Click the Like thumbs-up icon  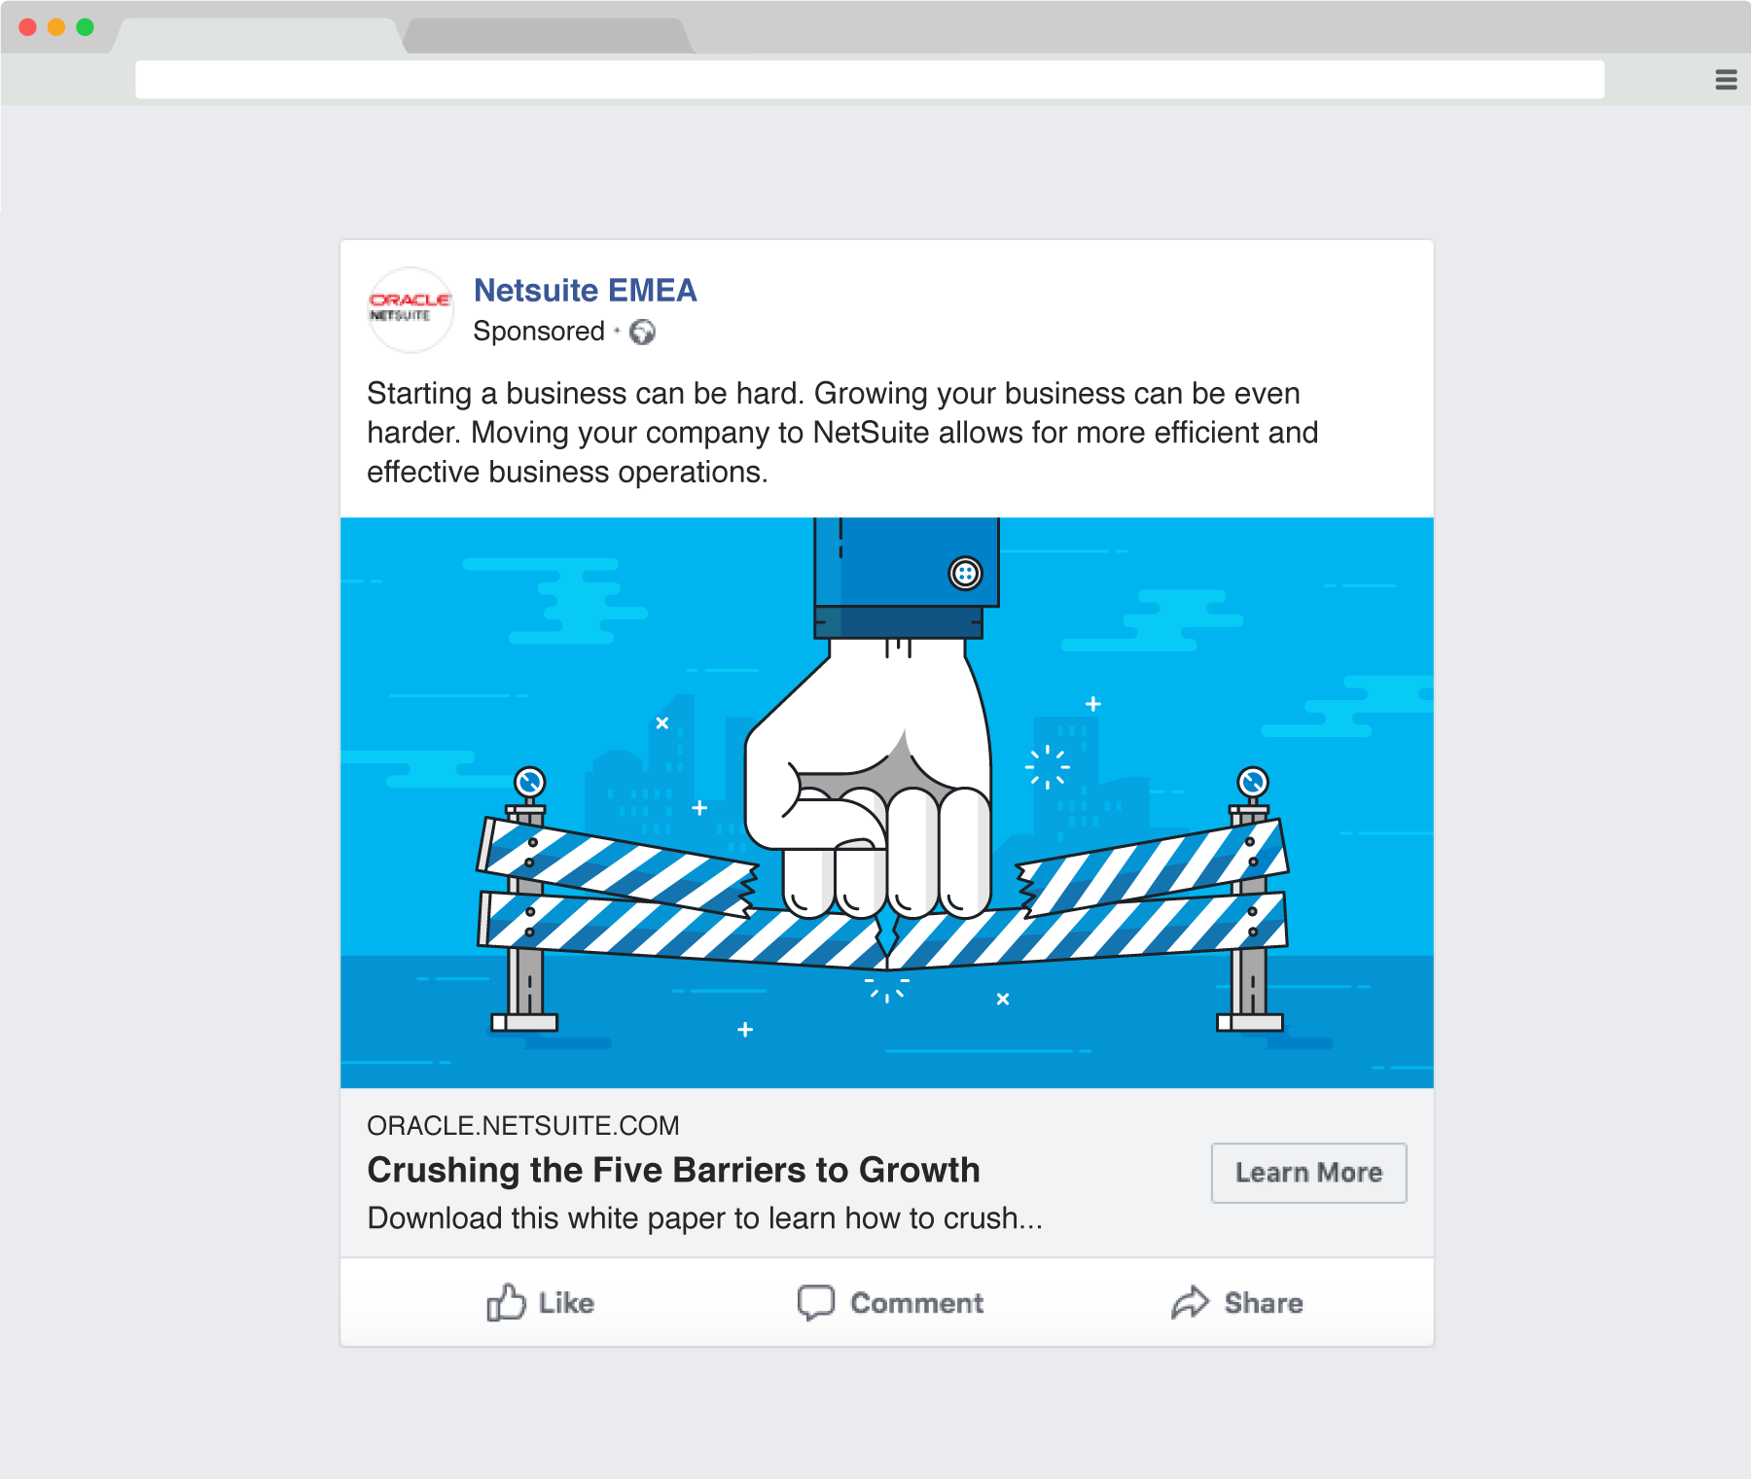point(506,1302)
